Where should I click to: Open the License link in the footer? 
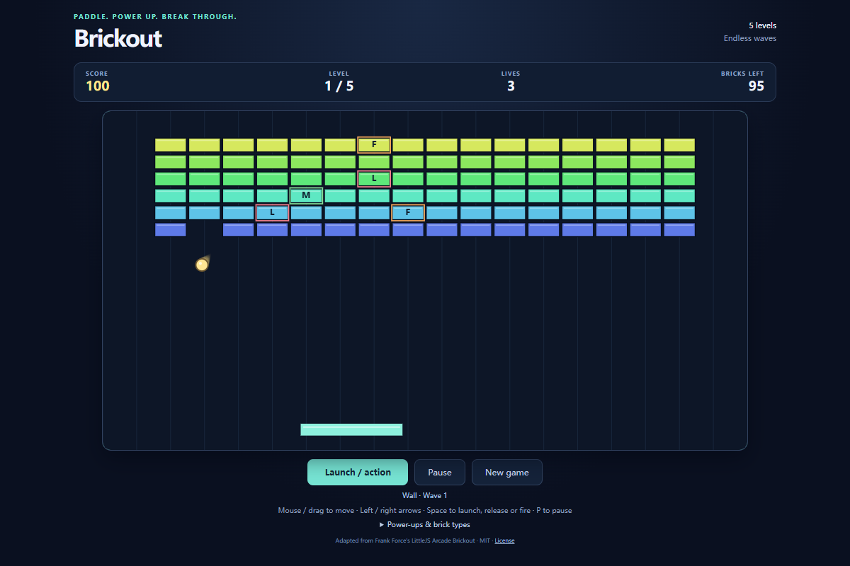pyautogui.click(x=504, y=541)
